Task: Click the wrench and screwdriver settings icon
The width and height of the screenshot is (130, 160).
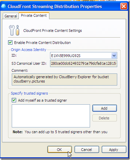Action: (x=14, y=30)
